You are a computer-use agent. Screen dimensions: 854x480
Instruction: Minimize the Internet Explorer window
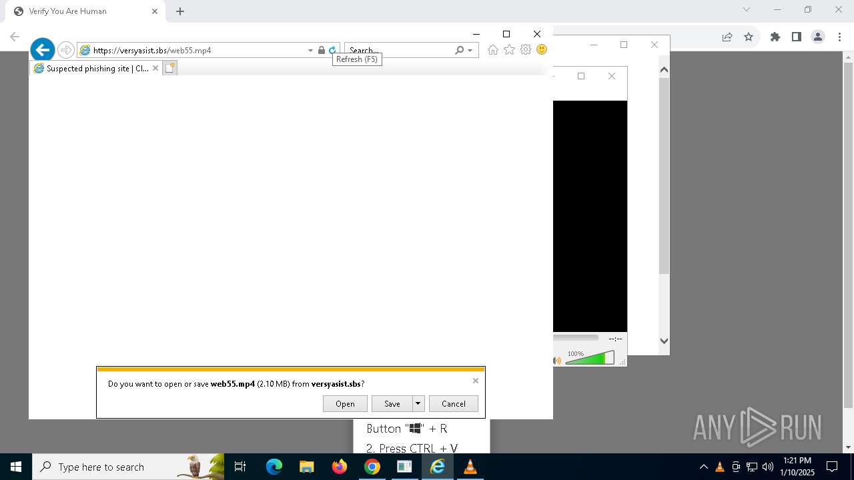click(x=476, y=34)
